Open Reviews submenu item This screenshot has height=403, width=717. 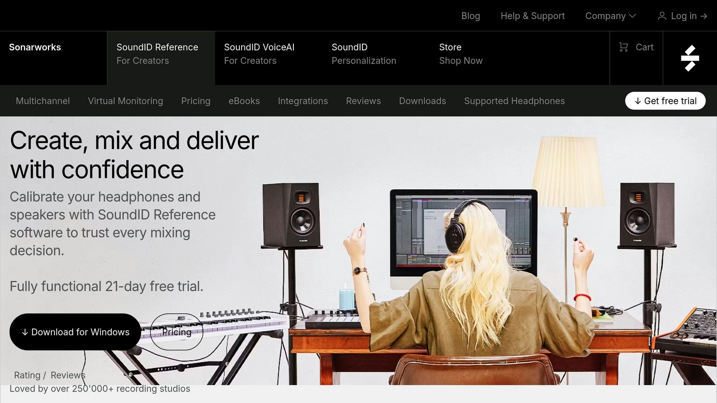tap(363, 101)
